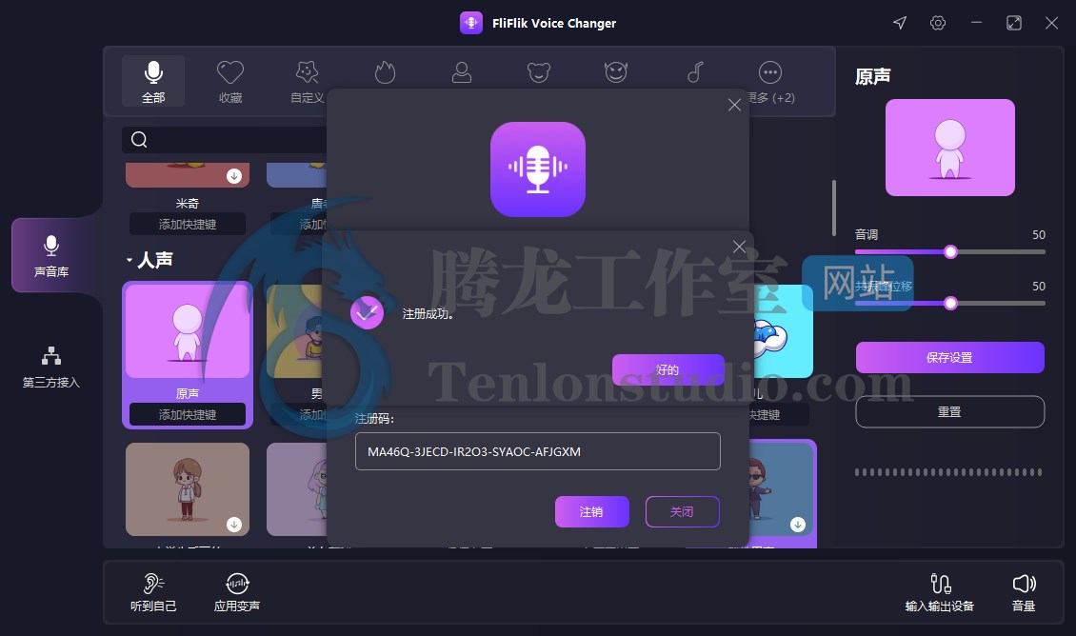Open 输入输出设备 input/output device settings
Screen dimensions: 1076x636
(940, 593)
